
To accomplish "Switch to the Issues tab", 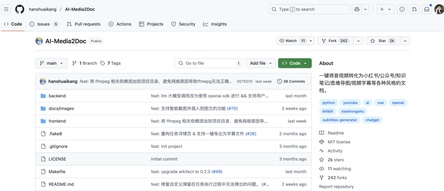I will [x=43, y=24].
